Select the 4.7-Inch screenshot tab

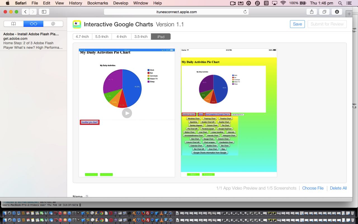pyautogui.click(x=82, y=37)
